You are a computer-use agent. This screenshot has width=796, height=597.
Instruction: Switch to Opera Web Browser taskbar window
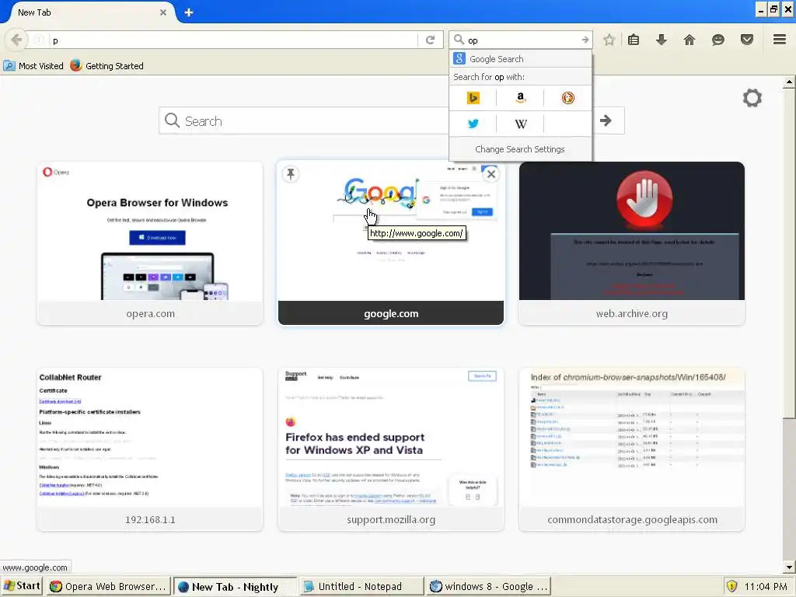pos(109,586)
